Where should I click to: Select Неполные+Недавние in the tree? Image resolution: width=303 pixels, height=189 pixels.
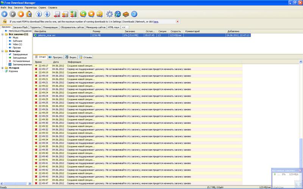(20, 31)
